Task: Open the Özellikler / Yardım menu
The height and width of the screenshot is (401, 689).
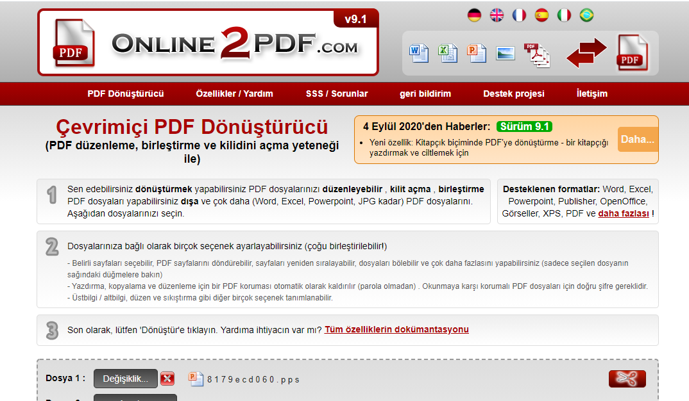Action: pos(234,94)
